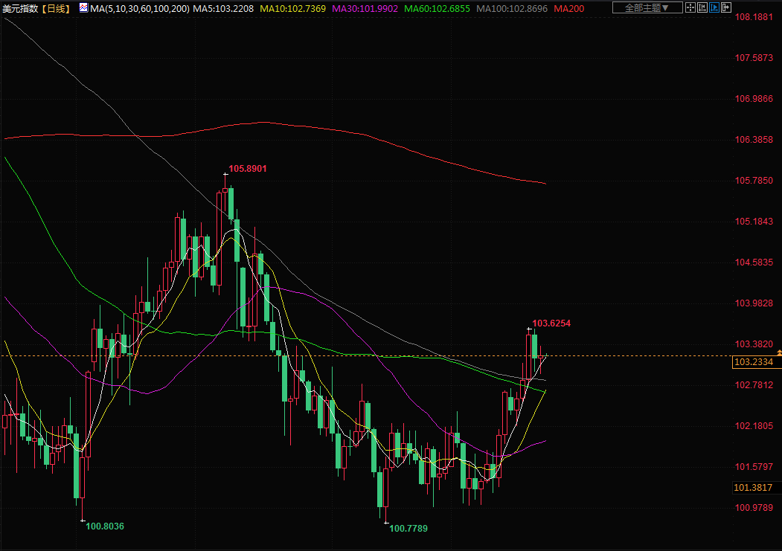Toggle the blue highlighted playback-style chart icon

coord(714,8)
